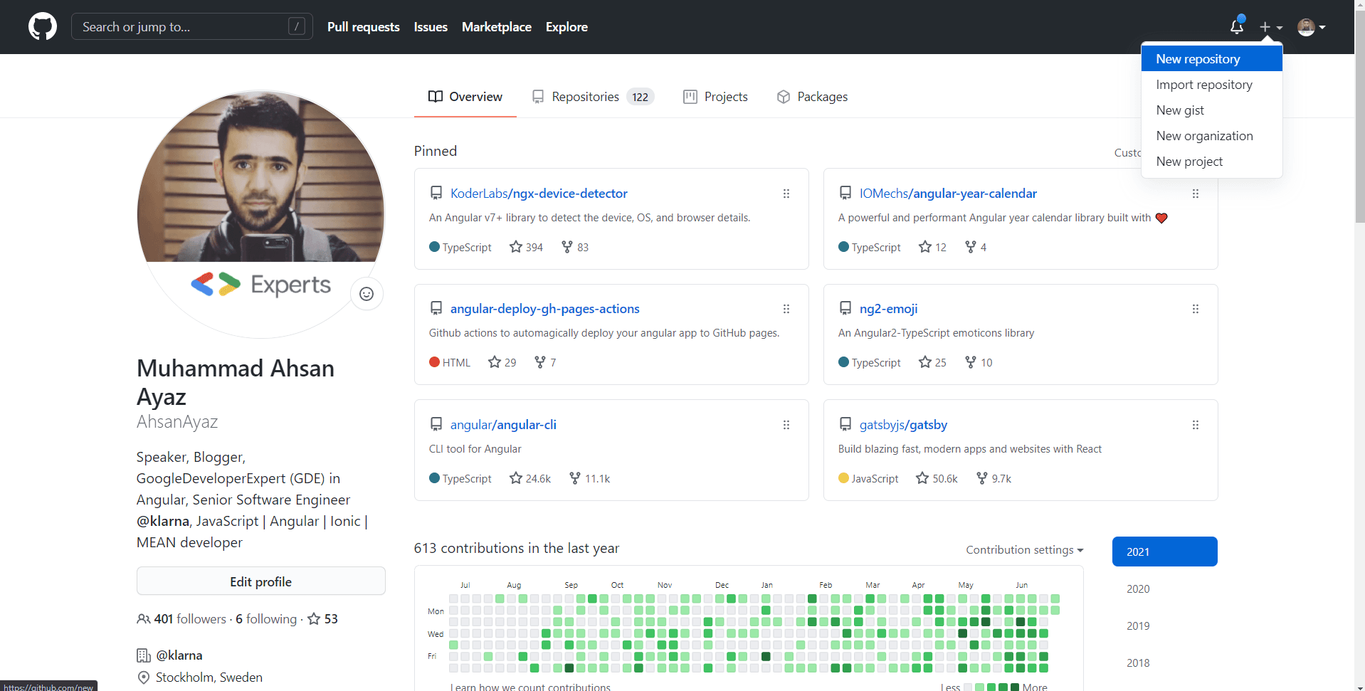Viewport: 1365px width, 691px height.
Task: Choose New project in the dropdown
Action: coord(1211,162)
